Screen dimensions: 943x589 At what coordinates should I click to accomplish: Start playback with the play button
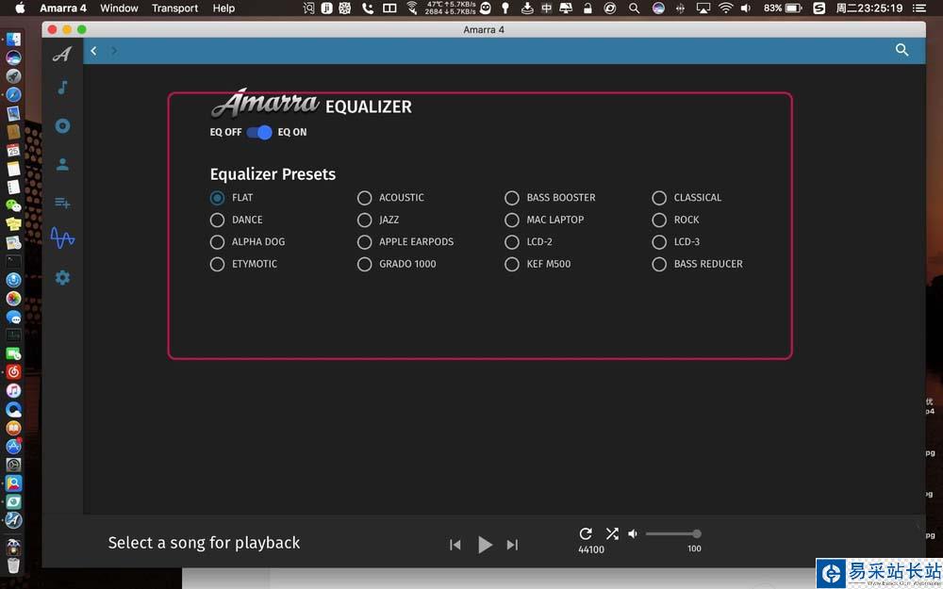tap(485, 545)
